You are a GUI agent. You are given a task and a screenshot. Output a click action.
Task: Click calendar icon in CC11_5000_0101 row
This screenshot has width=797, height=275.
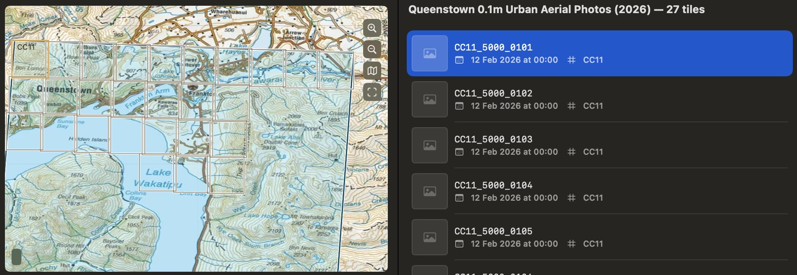pos(459,60)
